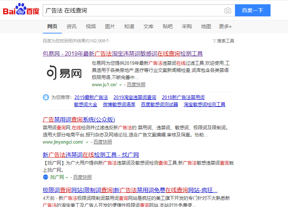Viewport: 288px width, 207px height.
Task: Switch to the 视频 tab
Action: point(90,26)
